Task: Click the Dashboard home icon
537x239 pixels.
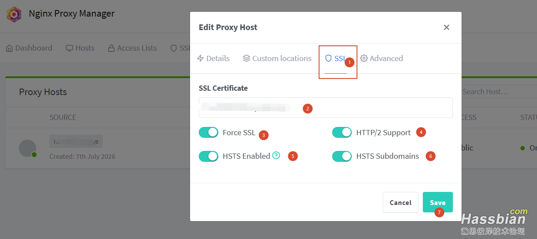Action: [9, 48]
